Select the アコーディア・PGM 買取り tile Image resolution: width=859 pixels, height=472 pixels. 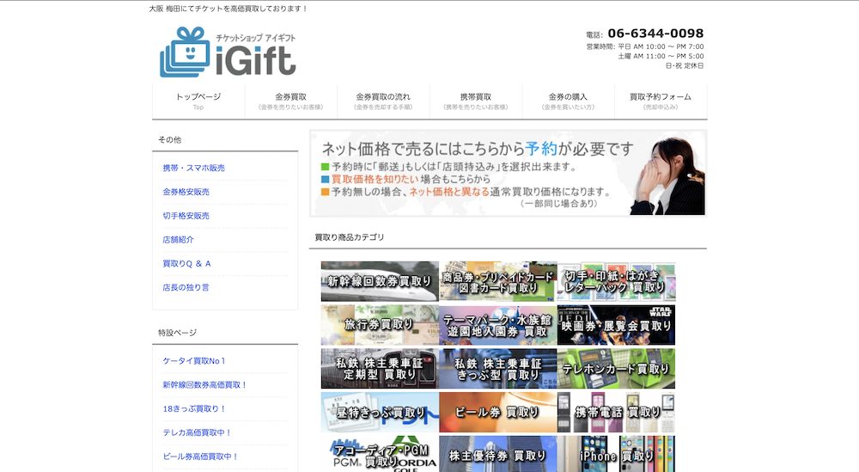(380, 454)
